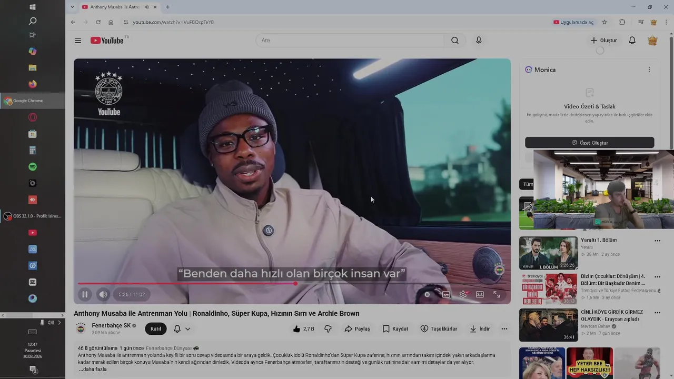The image size is (674, 379).
Task: Toggle the autoplay switch in player
Action: tap(427, 294)
